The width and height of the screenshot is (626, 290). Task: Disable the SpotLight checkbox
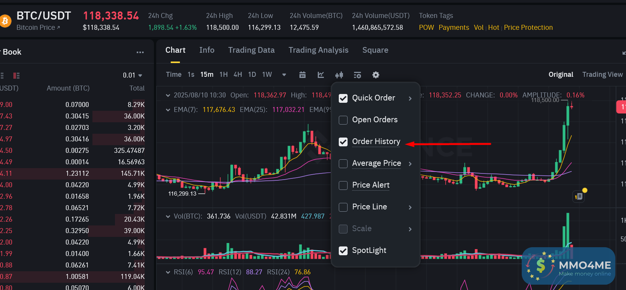(x=343, y=251)
